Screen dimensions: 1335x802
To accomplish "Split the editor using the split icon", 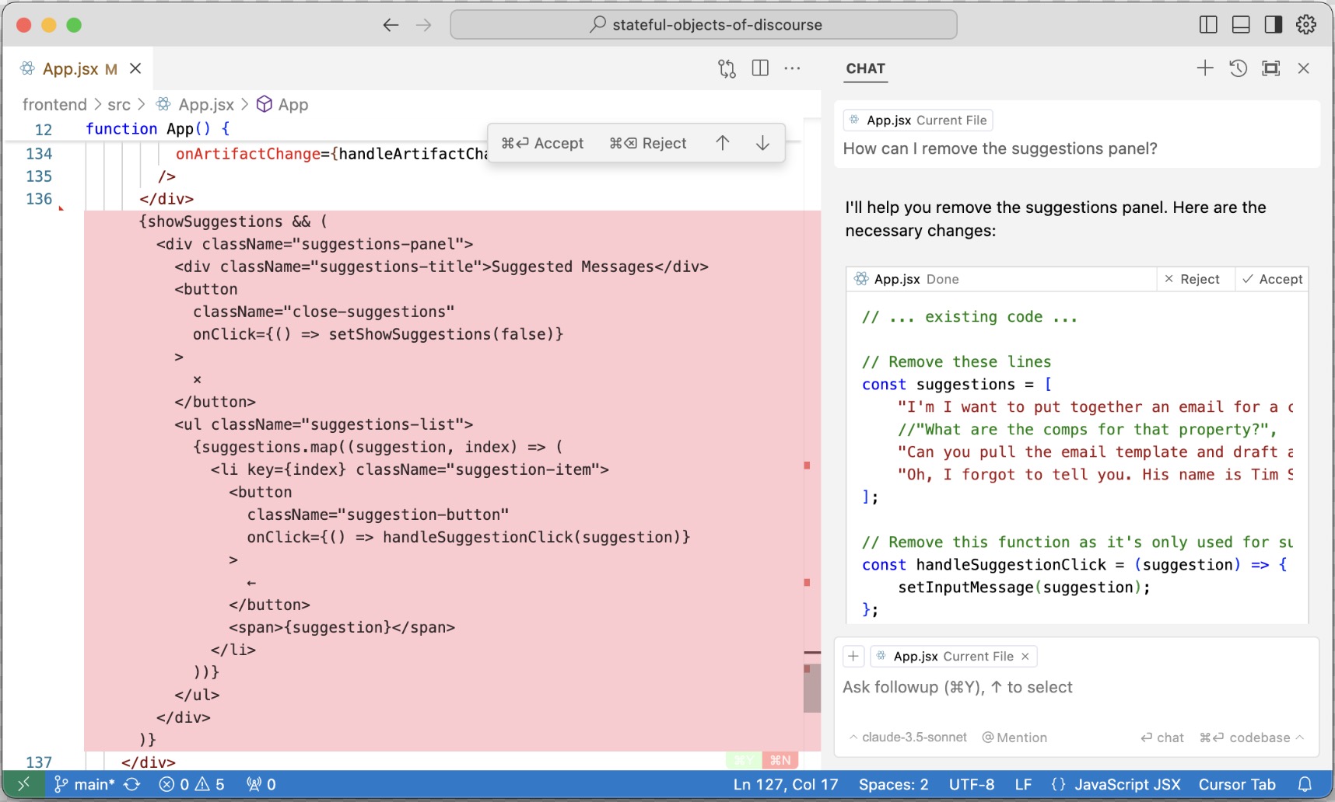I will pyautogui.click(x=759, y=68).
